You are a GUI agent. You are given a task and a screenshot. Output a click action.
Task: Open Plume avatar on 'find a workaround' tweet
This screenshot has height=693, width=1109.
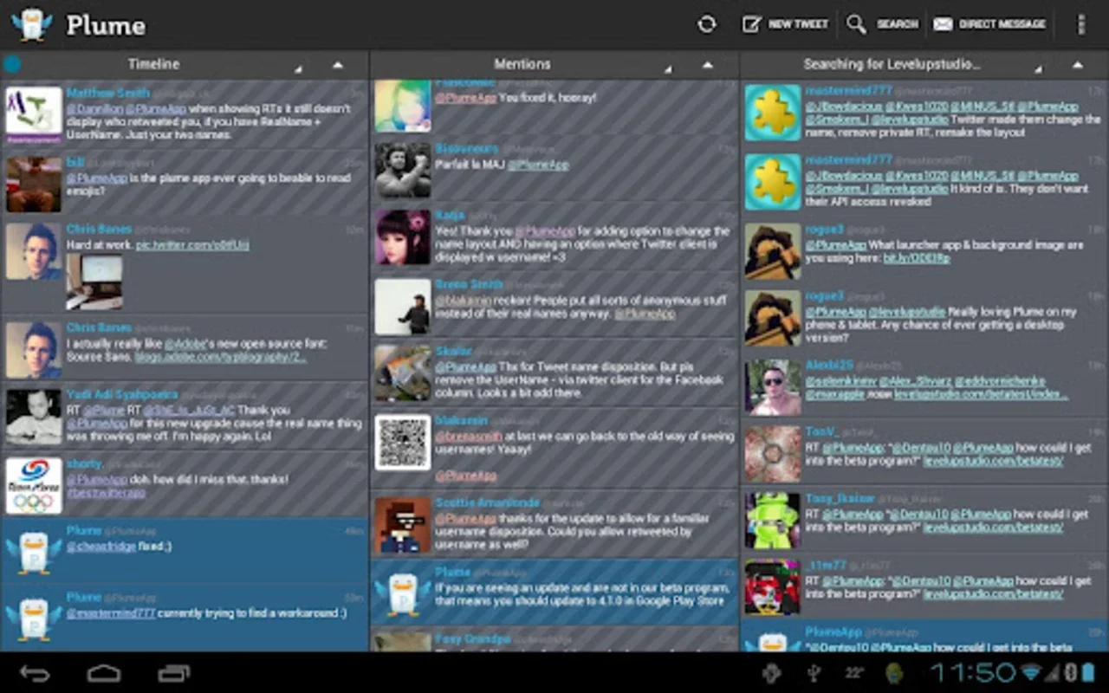pyautogui.click(x=34, y=619)
